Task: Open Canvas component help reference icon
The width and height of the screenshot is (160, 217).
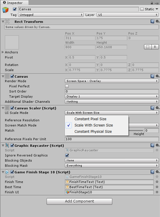Action: pos(152,76)
